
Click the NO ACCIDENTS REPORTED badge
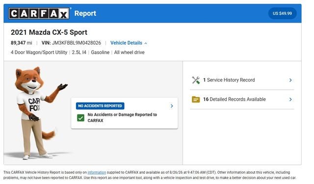100,106
